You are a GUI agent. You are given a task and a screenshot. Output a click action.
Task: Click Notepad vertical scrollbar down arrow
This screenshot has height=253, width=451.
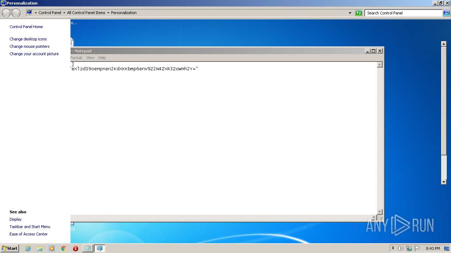point(379,212)
